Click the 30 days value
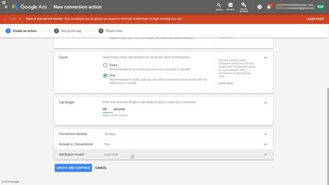This screenshot has height=185, width=329. pos(109,134)
